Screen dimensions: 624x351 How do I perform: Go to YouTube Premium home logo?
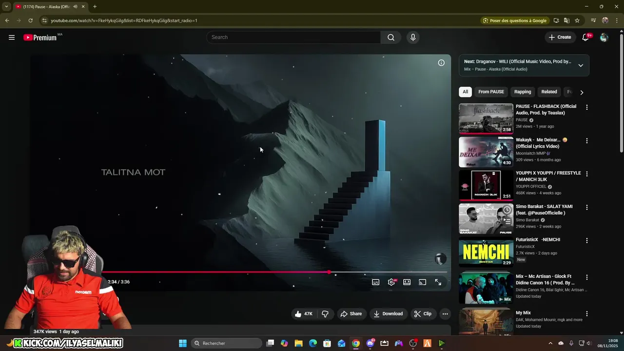40,38
